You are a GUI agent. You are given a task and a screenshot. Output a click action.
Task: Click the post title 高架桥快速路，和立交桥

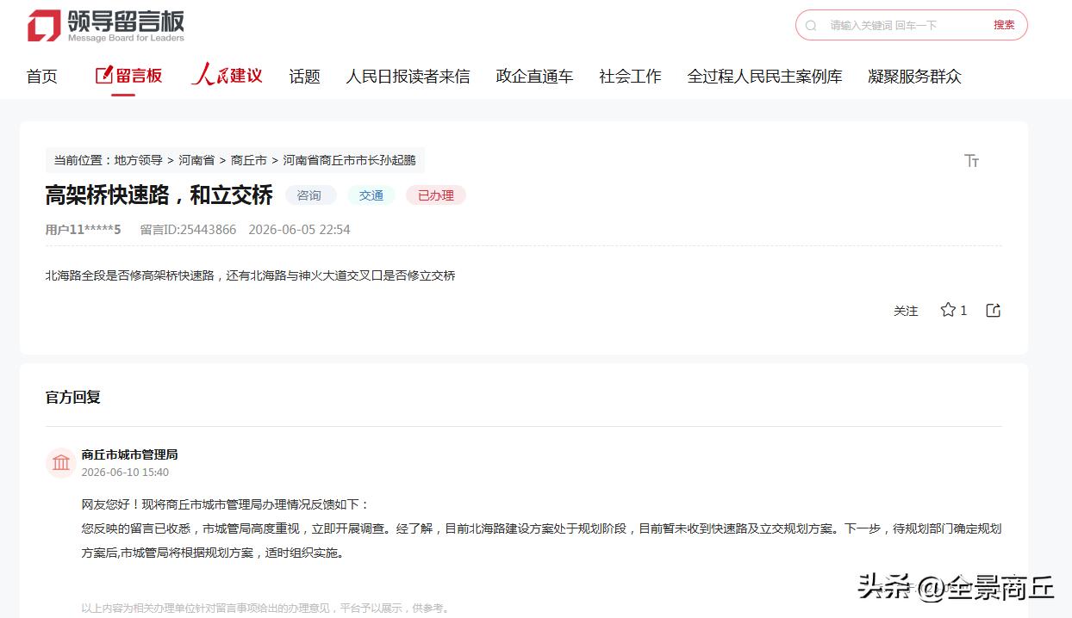click(159, 195)
